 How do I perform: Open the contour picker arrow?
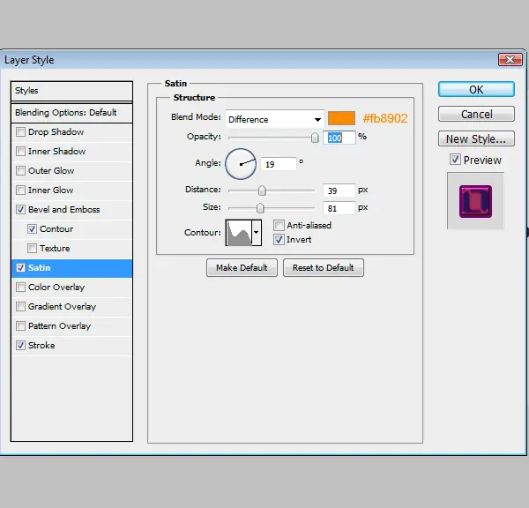pyautogui.click(x=257, y=232)
